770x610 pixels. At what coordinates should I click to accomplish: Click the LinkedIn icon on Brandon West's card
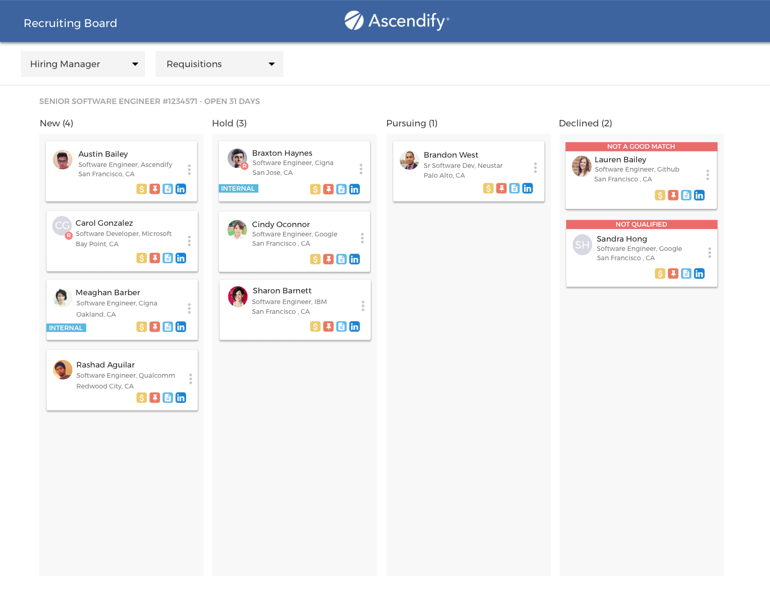tap(527, 188)
